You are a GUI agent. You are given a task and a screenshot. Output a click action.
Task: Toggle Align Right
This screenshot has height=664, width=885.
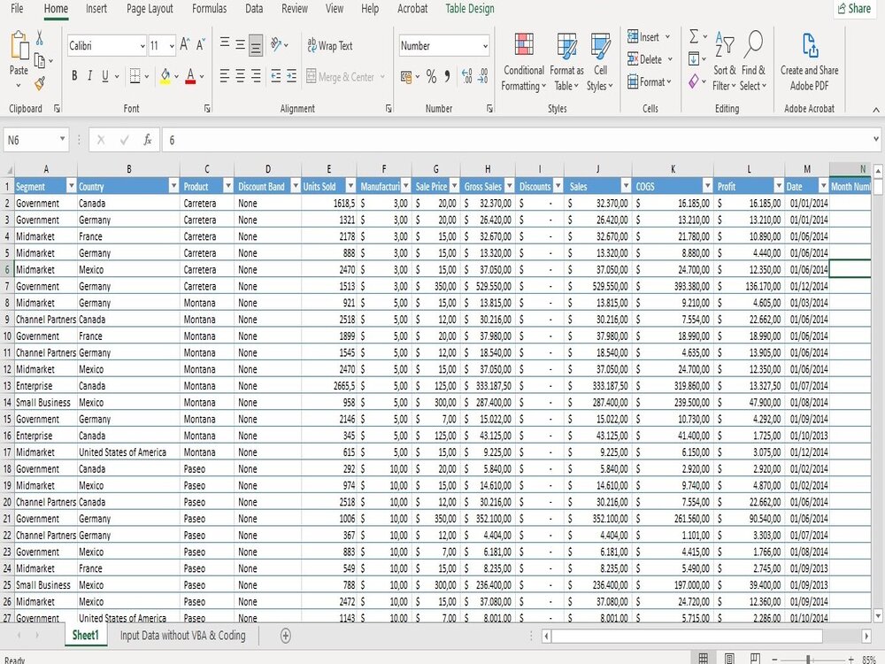tap(256, 75)
